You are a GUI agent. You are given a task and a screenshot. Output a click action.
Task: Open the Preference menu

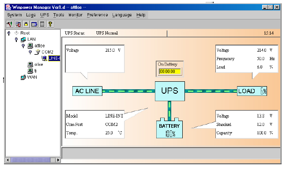click(97, 15)
